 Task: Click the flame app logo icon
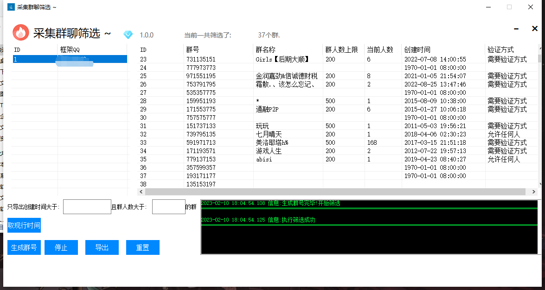(21, 32)
